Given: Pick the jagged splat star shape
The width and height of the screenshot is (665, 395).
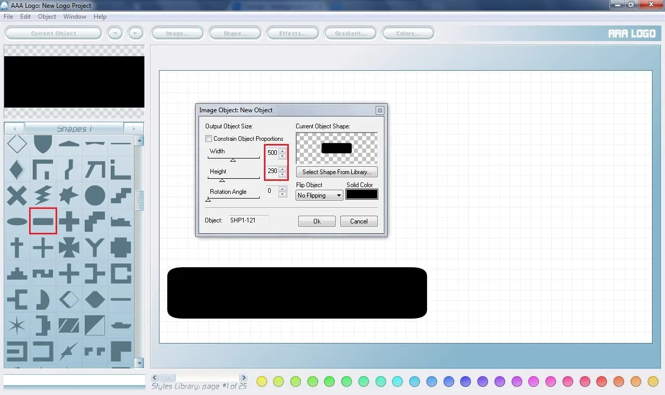Looking at the screenshot, I should 69,196.
